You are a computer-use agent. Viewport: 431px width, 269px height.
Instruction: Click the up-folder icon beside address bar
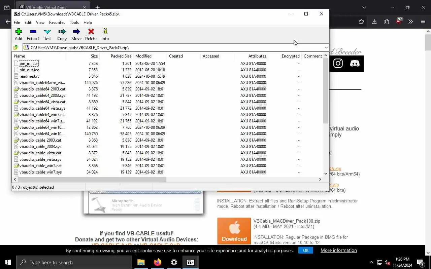pos(16,47)
